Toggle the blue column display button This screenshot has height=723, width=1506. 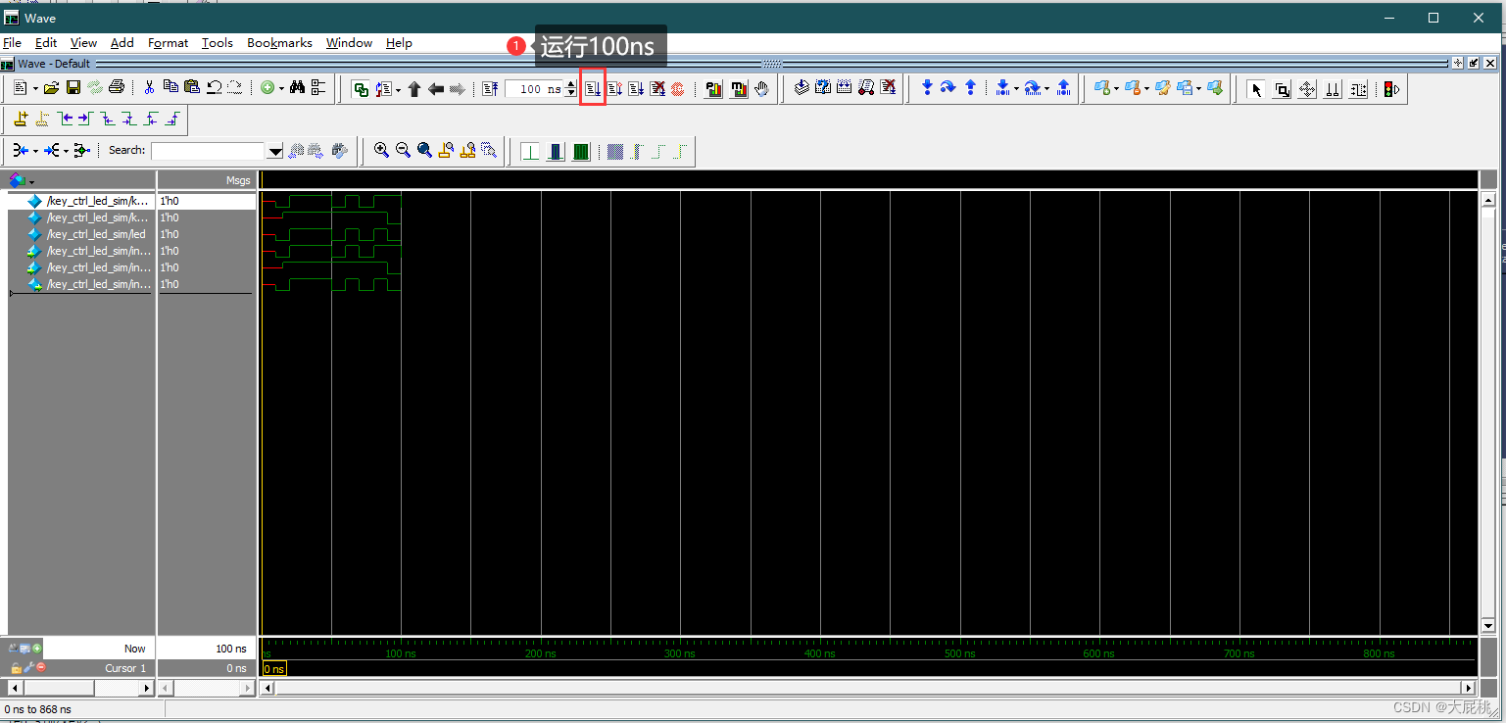556,152
